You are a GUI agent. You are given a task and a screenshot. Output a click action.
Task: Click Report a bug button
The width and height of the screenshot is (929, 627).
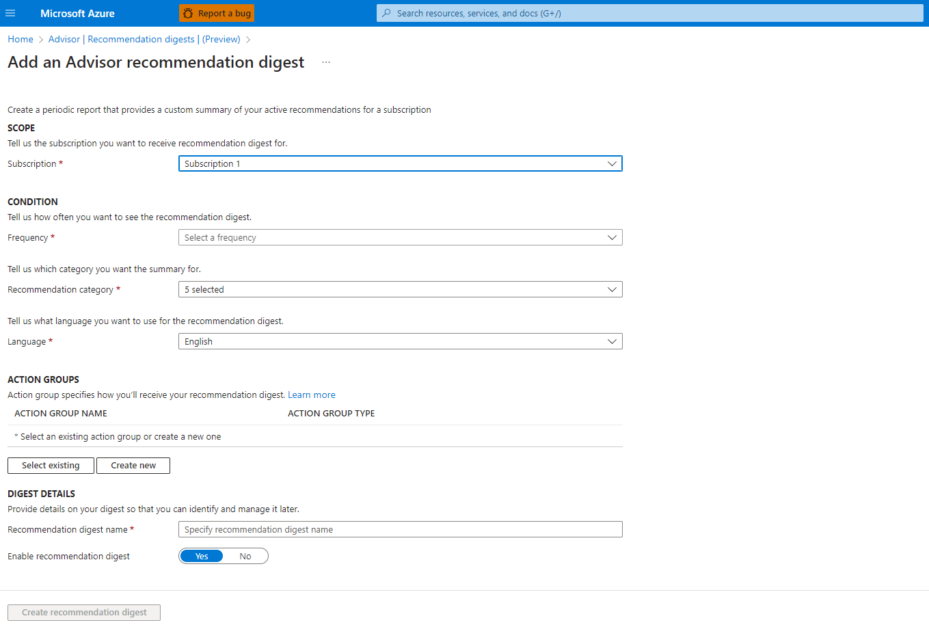217,13
